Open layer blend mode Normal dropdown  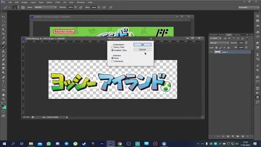click(219, 43)
